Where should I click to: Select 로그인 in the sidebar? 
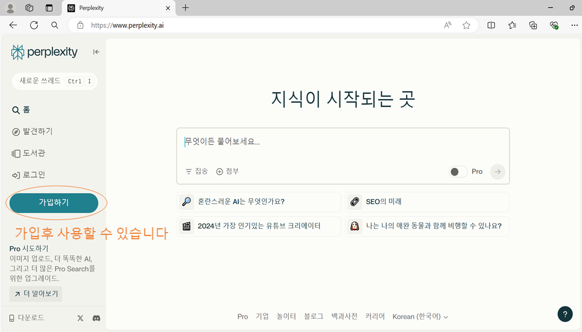coord(29,175)
